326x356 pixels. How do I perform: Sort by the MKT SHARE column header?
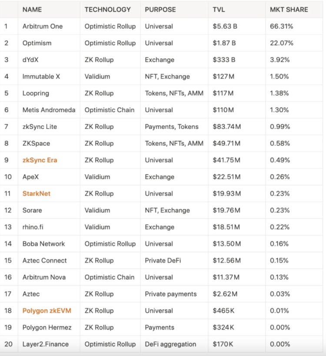(x=289, y=9)
